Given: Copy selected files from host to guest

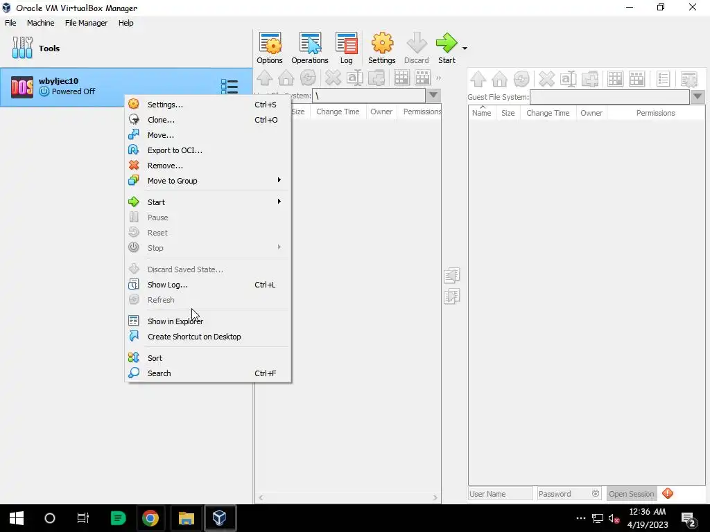Looking at the screenshot, I should [452, 296].
